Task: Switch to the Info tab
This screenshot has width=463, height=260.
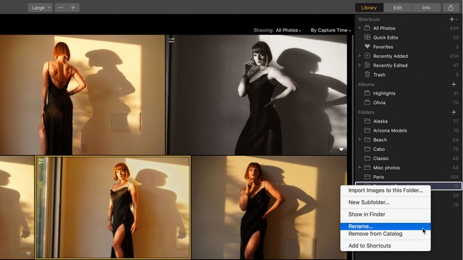Action: click(x=426, y=8)
